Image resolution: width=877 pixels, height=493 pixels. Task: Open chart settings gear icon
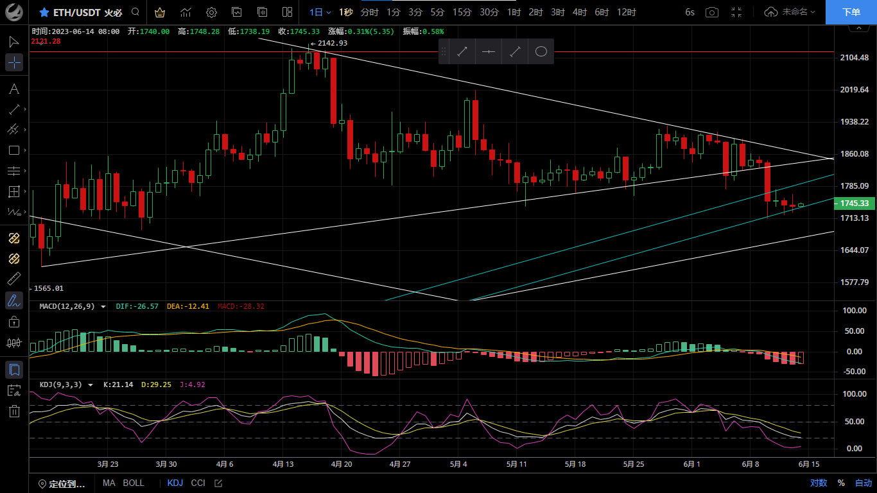coord(211,12)
